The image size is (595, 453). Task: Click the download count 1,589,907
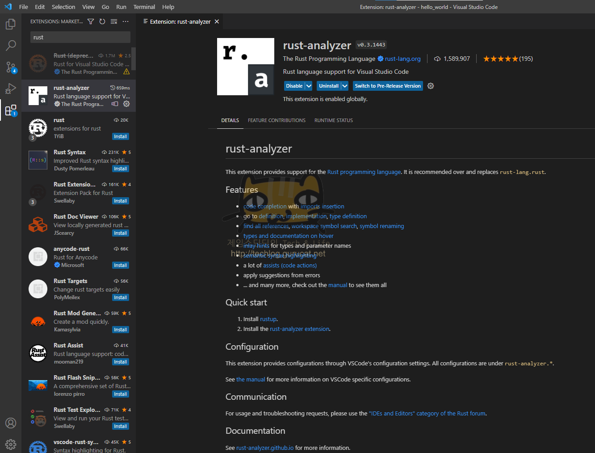point(457,59)
